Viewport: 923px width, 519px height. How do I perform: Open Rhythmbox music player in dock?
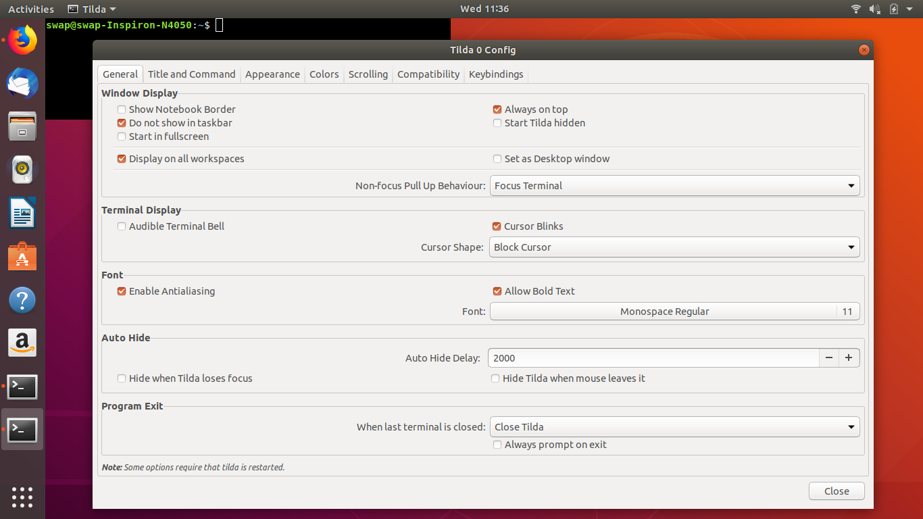point(22,170)
